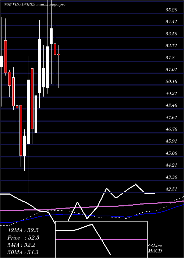Click the 45.91 price axis label
184x258 pixels.
(x=171, y=141)
